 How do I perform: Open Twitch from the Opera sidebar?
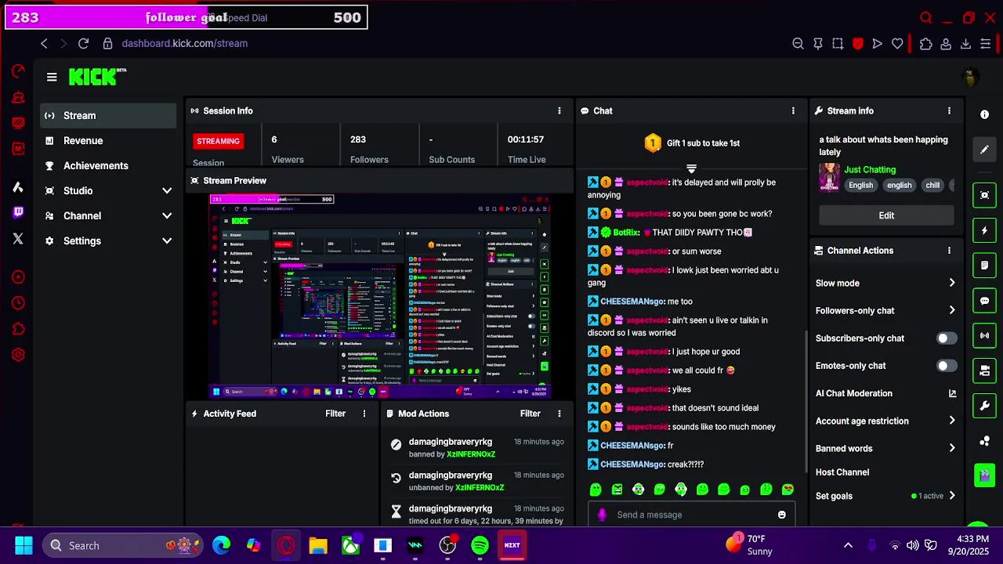pyautogui.click(x=18, y=212)
